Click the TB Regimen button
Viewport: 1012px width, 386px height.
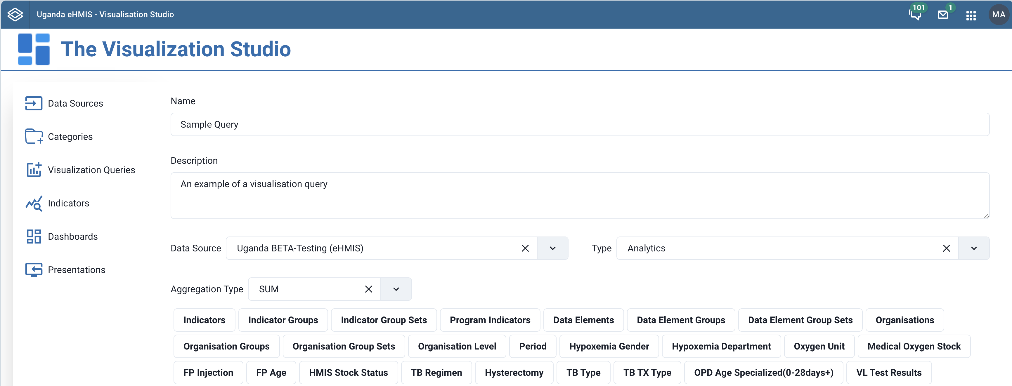pyautogui.click(x=436, y=373)
